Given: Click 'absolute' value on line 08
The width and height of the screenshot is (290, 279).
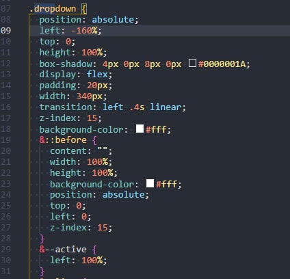Looking at the screenshot, I should (x=113, y=20).
